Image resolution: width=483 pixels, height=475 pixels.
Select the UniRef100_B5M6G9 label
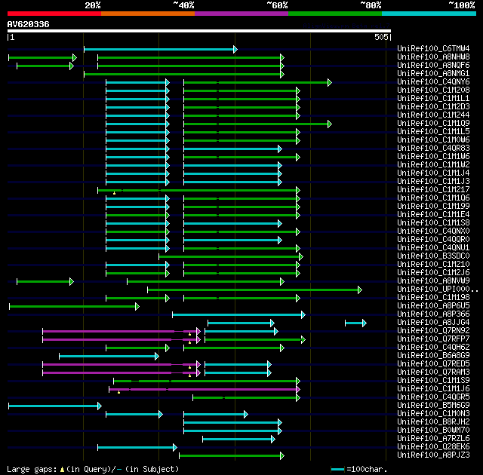click(x=433, y=406)
